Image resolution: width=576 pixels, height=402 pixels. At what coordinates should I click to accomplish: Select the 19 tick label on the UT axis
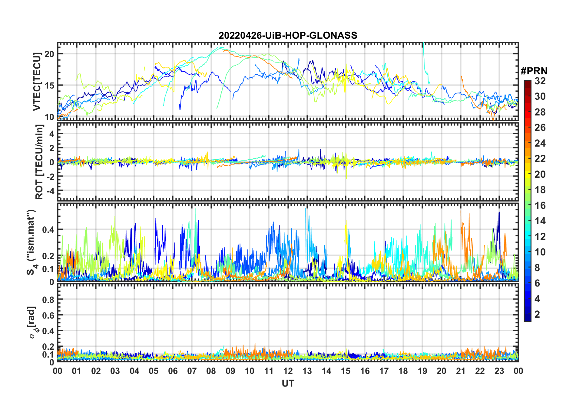422,371
